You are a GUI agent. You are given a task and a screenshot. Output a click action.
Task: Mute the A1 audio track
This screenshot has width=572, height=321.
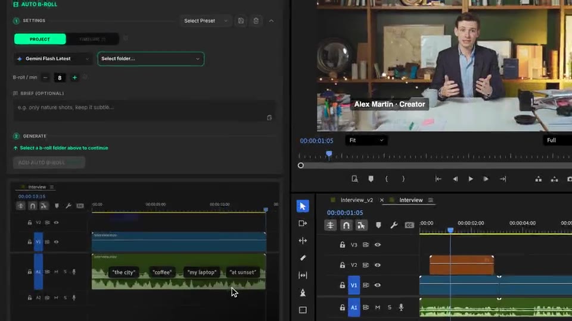[378, 307]
